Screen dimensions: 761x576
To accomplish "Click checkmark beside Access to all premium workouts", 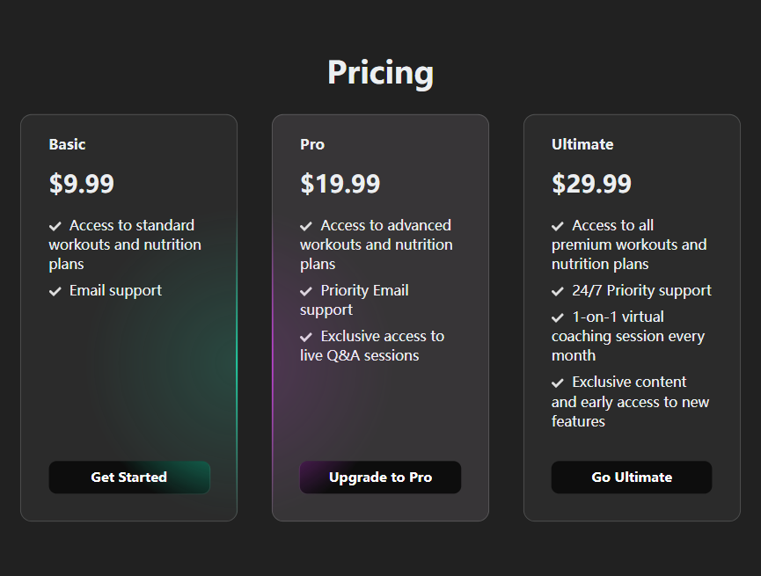I will (x=558, y=226).
